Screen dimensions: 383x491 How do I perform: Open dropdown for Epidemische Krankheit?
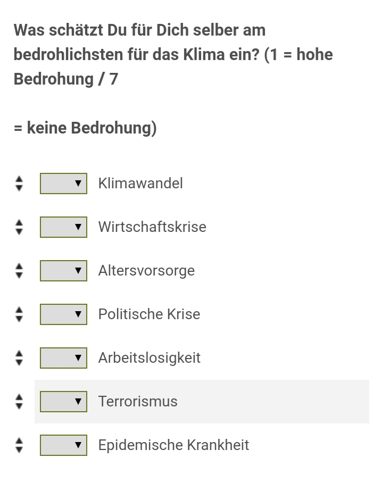tap(64, 445)
